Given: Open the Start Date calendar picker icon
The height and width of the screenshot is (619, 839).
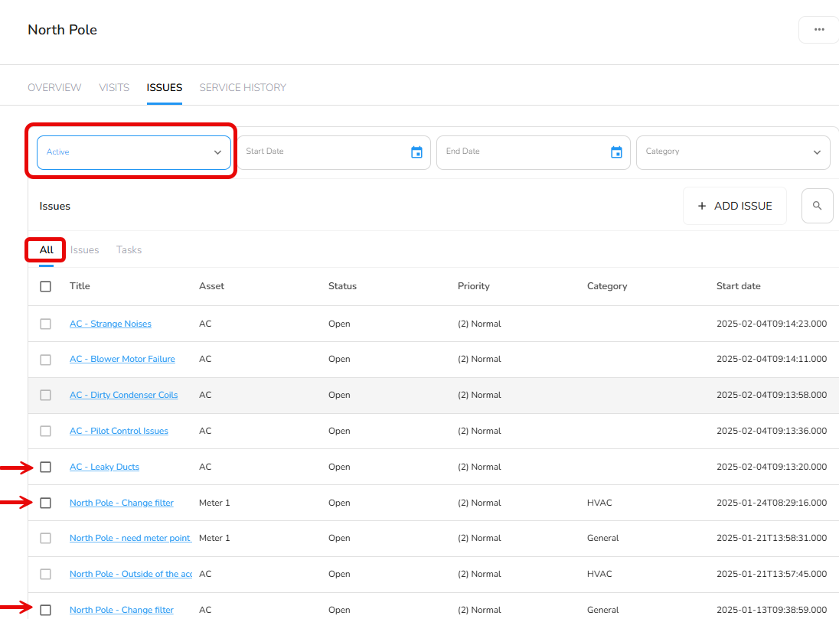Looking at the screenshot, I should [x=416, y=152].
